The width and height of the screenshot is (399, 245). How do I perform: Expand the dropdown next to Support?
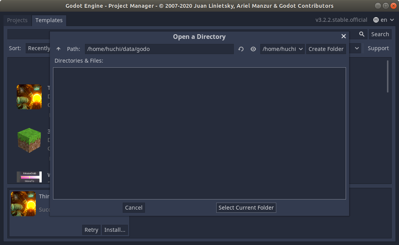[x=357, y=48]
